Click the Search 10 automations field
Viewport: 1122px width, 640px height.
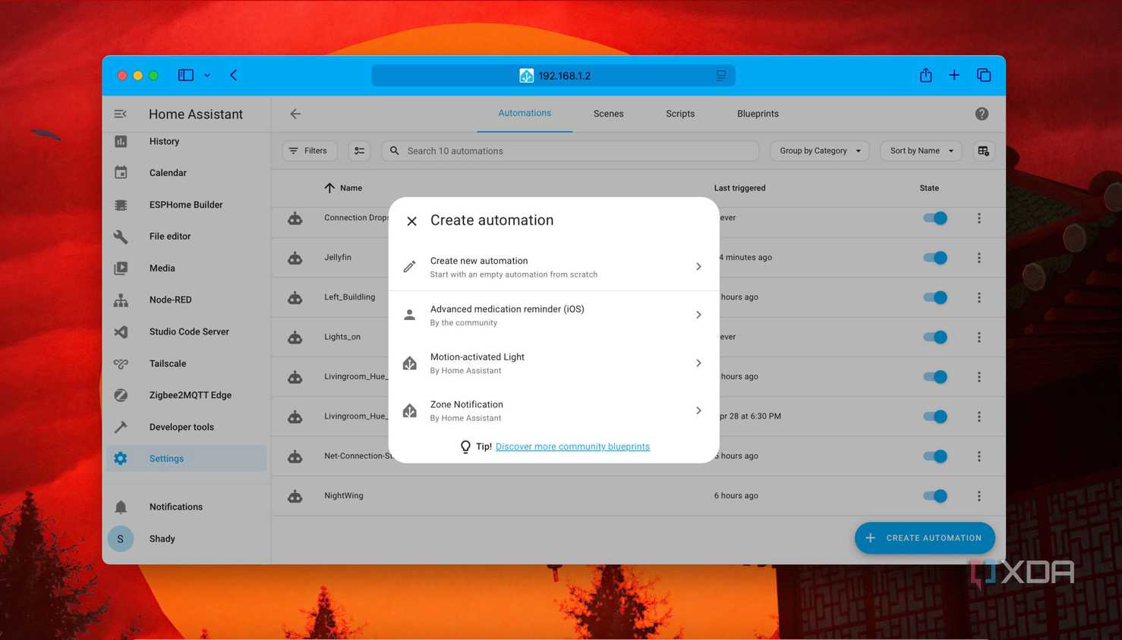tap(570, 151)
